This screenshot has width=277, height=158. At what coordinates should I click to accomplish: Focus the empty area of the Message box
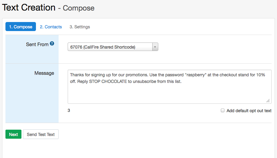pos(169,93)
